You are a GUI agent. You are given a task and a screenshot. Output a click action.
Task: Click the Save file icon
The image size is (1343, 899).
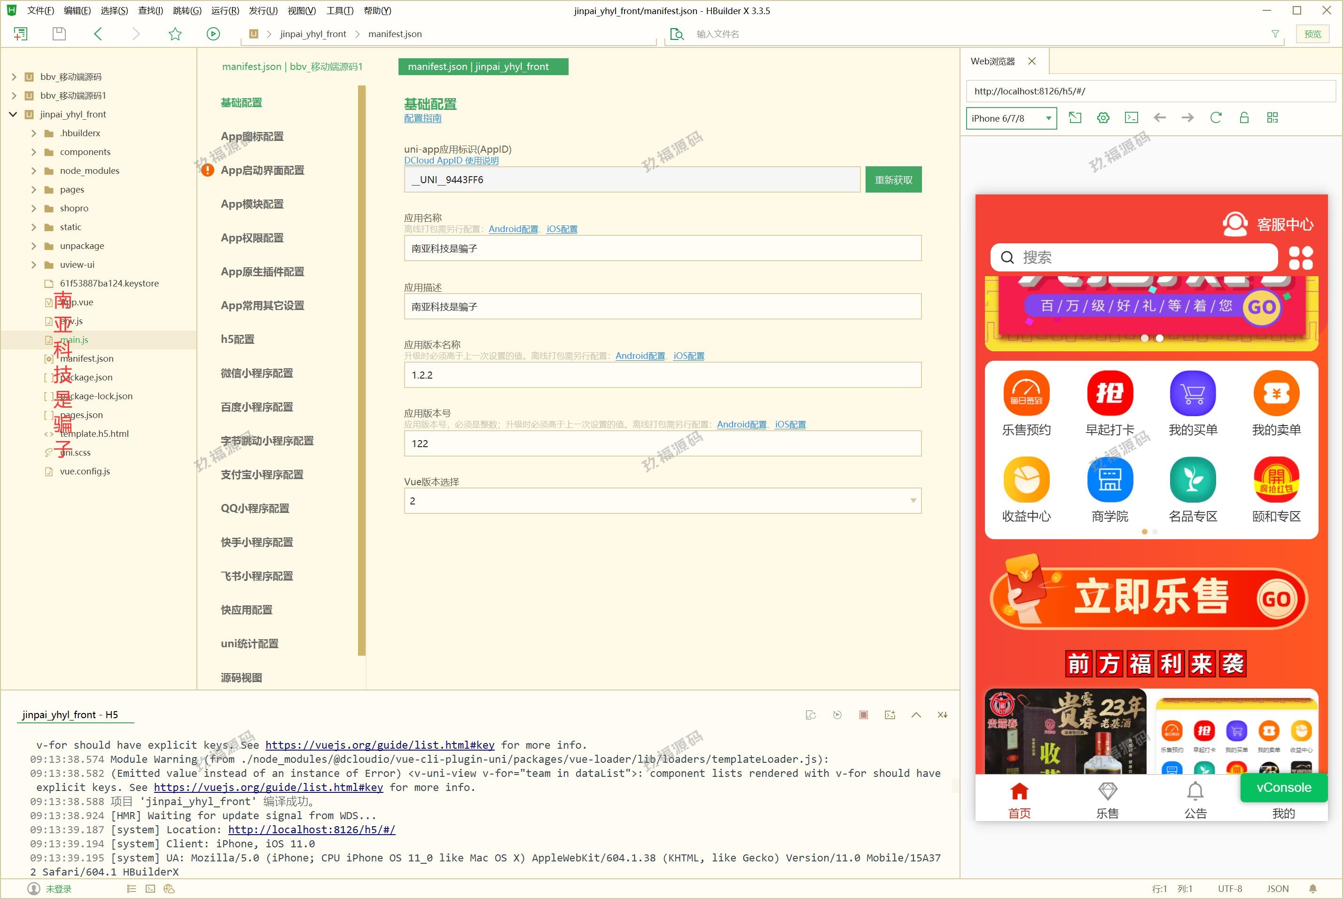58,34
